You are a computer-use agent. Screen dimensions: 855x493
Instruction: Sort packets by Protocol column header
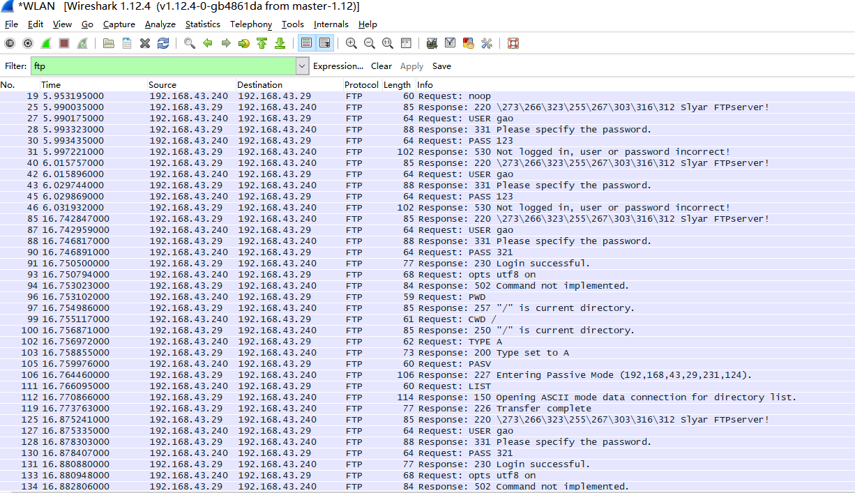[361, 85]
